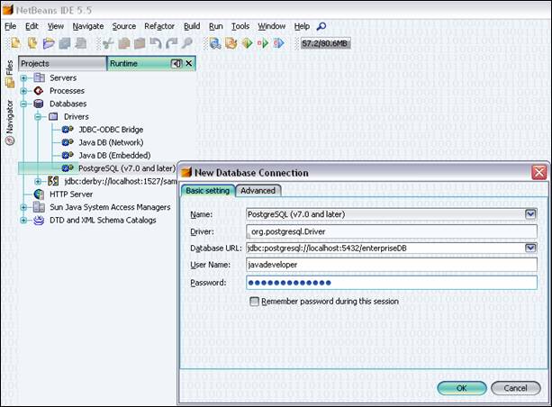Open the Name dropdown arrow
The image size is (552, 407).
(530, 214)
